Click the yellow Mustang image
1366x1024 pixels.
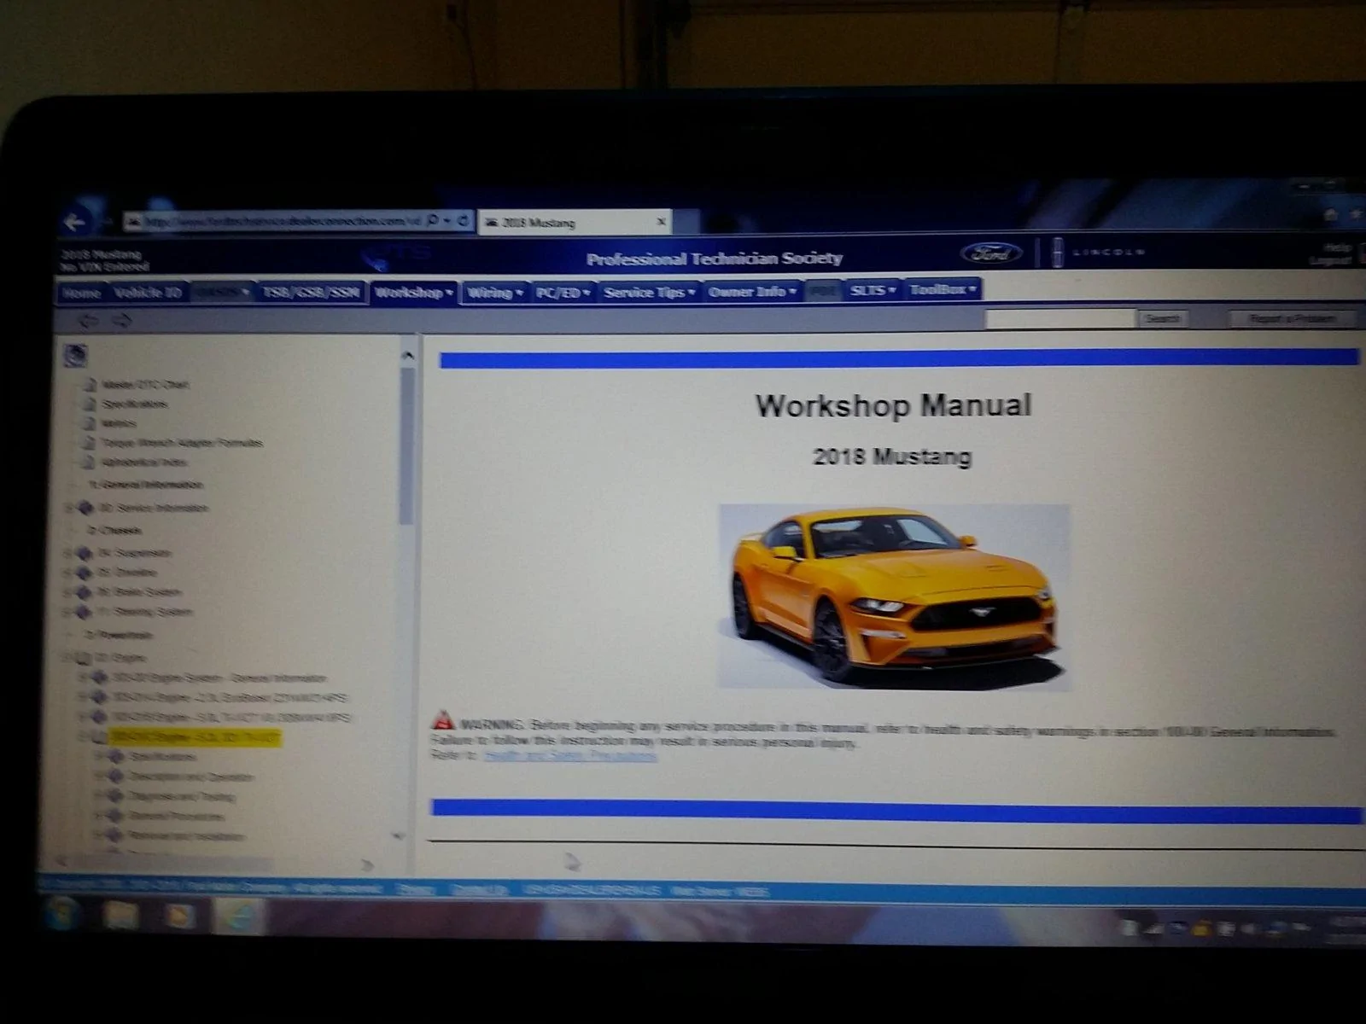click(894, 596)
